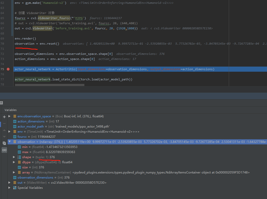267x199 pixels.
Task: Click observation_space.shape[0] on line 72
Action: click(x=90, y=54)
